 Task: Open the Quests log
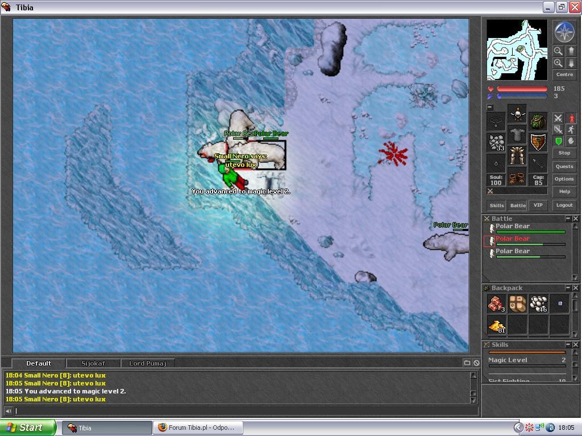[564, 166]
